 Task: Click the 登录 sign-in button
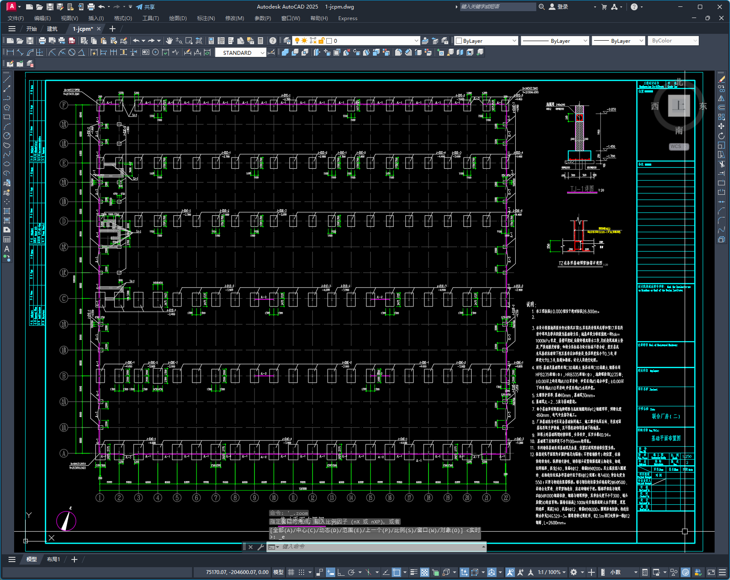pos(559,7)
